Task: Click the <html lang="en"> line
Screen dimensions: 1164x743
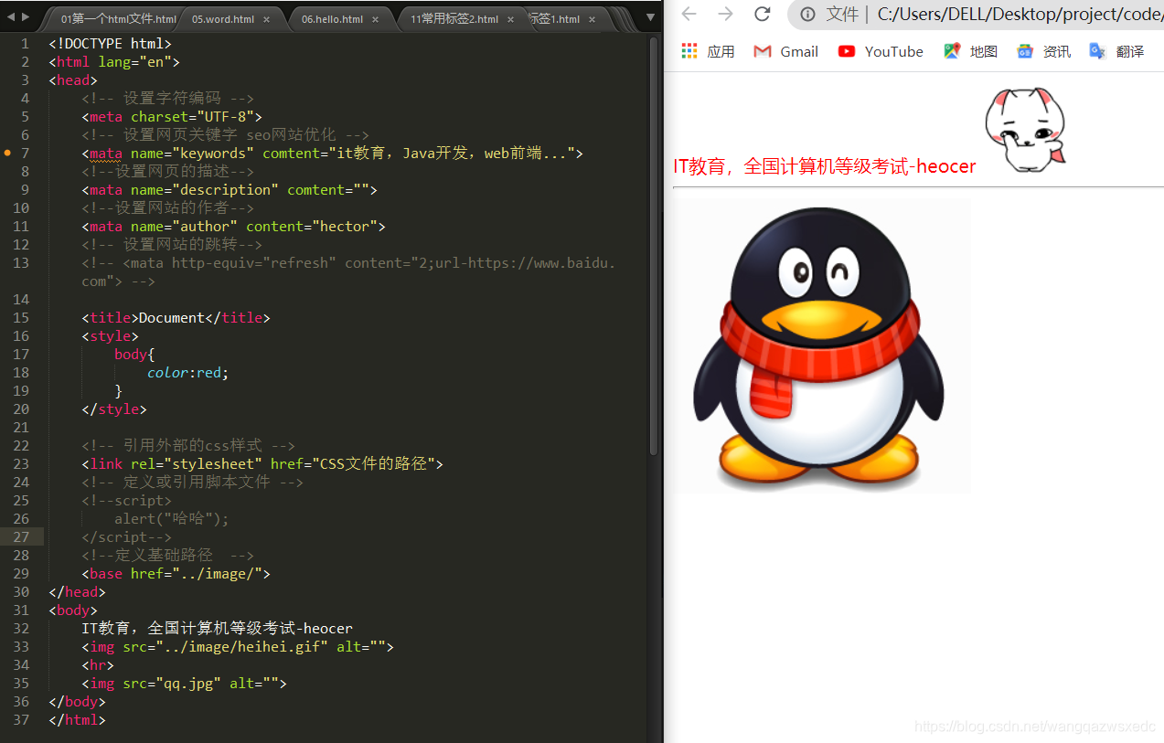Action: 114,61
